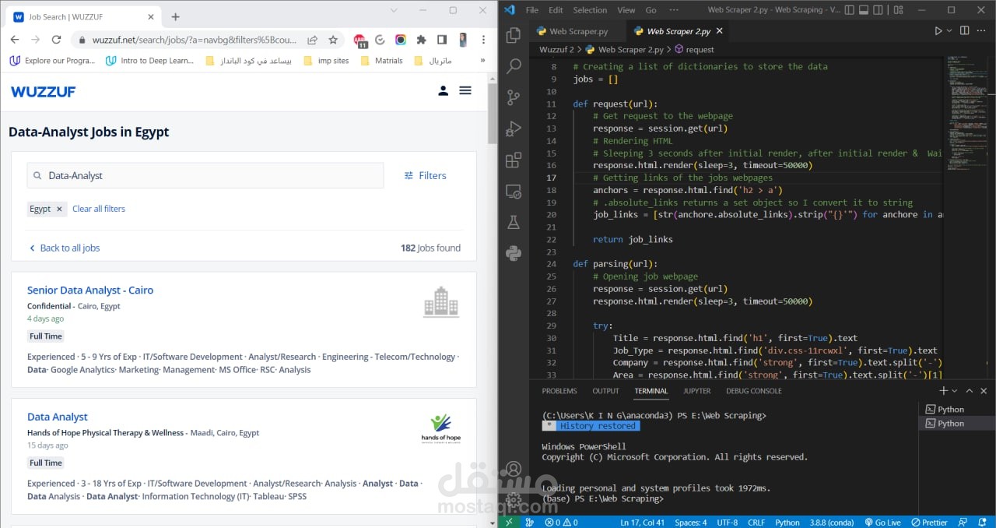996x528 pixels.
Task: Open Run and Debug view
Action: pyautogui.click(x=514, y=128)
